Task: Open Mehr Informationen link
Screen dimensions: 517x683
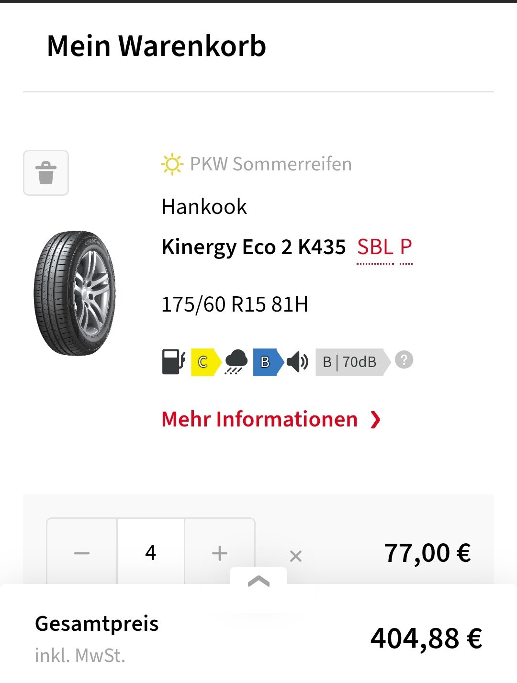Action: pos(259,419)
